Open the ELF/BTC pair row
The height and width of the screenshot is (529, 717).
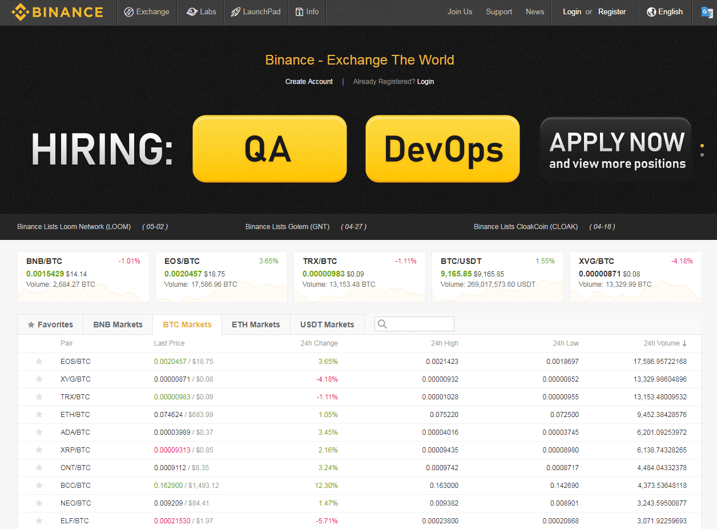[360, 521]
